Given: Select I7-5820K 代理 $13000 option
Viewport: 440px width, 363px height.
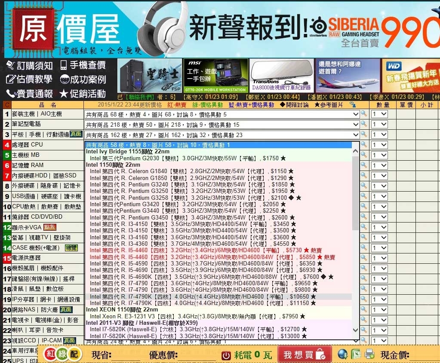Looking at the screenshot, I should 218,336.
